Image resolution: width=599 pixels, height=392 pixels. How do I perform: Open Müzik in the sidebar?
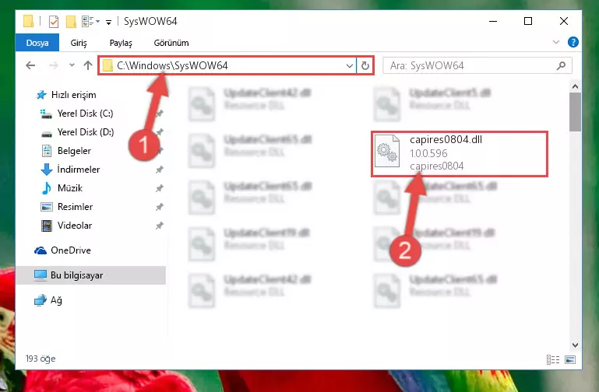coord(70,188)
